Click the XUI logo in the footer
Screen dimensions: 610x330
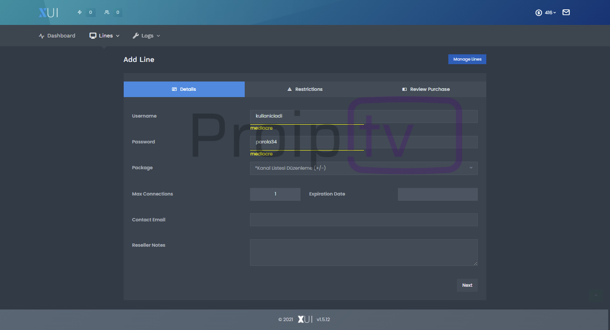coord(305,319)
